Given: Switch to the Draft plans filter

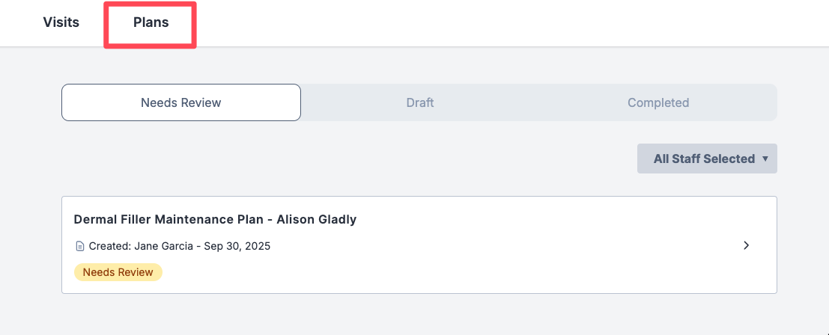Looking at the screenshot, I should coord(420,102).
